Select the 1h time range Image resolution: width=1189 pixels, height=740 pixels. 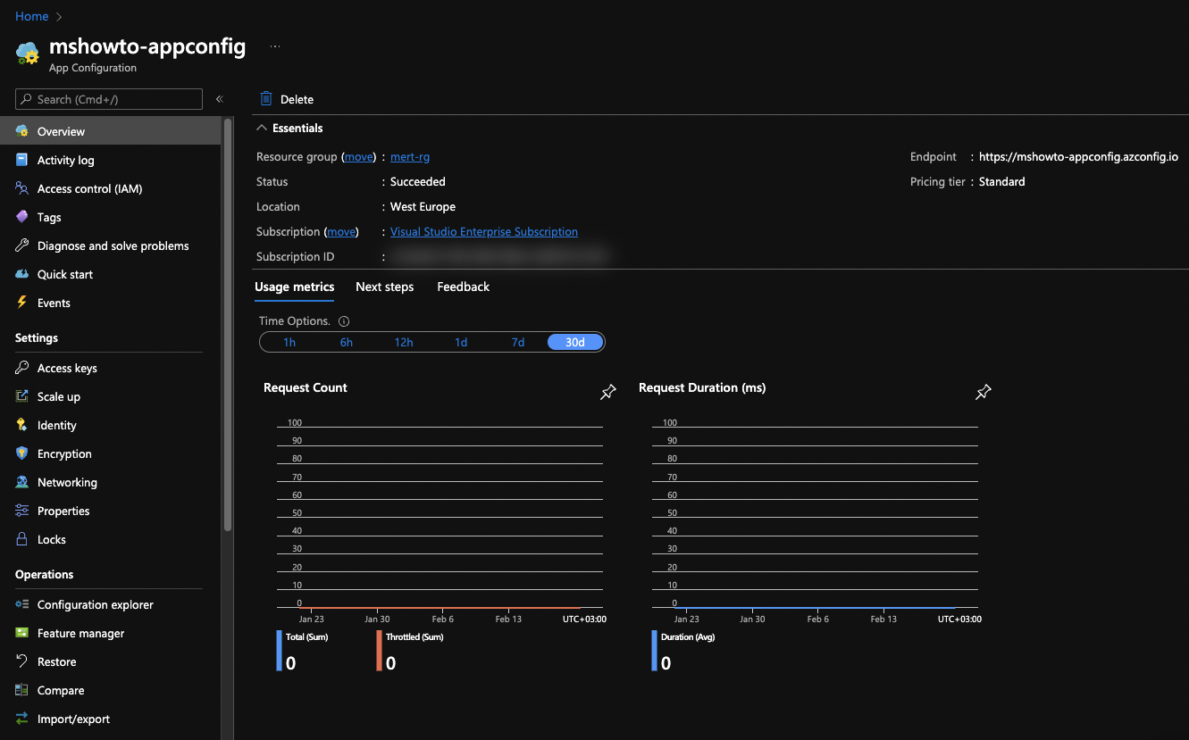[x=289, y=342]
